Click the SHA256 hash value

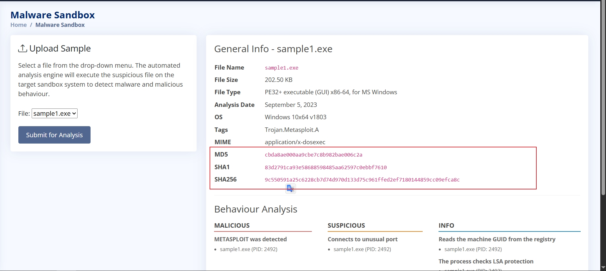[362, 180]
